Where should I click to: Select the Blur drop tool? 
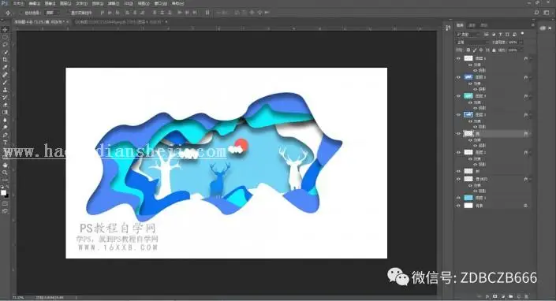click(x=5, y=120)
